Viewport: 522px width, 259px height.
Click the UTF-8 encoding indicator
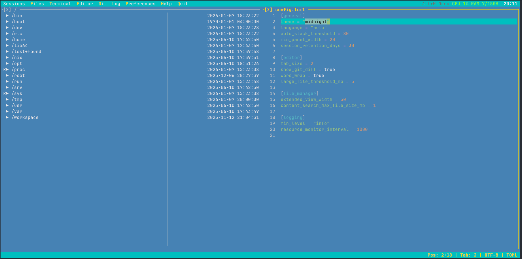[x=491, y=255]
